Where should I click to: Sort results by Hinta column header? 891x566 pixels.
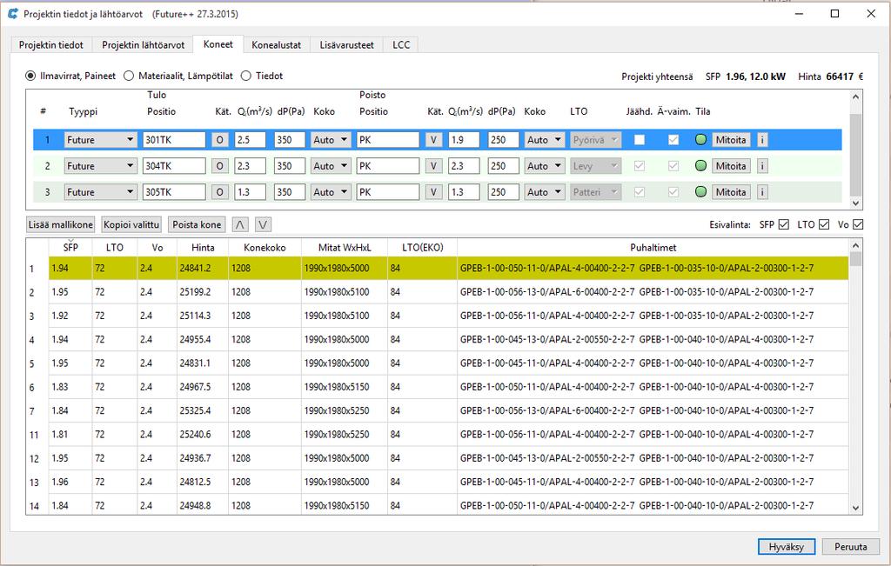click(x=203, y=248)
